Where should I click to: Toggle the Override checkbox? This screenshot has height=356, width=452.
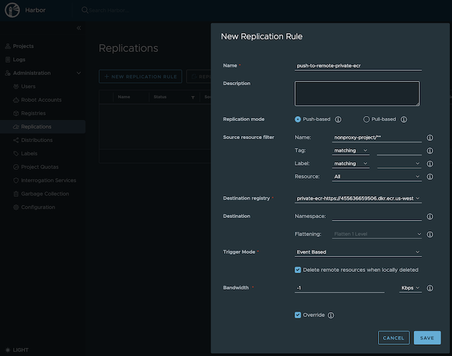pos(298,315)
